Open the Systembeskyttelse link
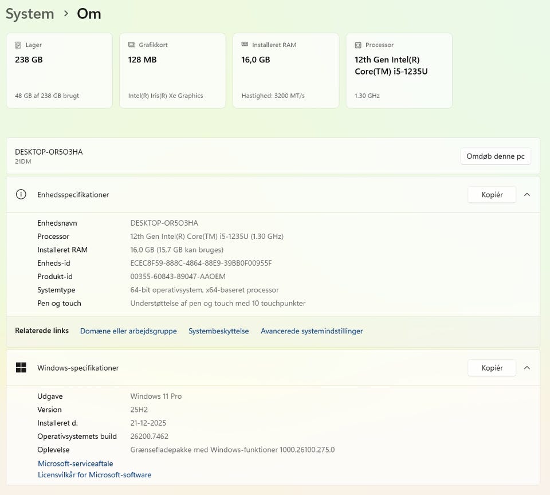 pyautogui.click(x=218, y=331)
